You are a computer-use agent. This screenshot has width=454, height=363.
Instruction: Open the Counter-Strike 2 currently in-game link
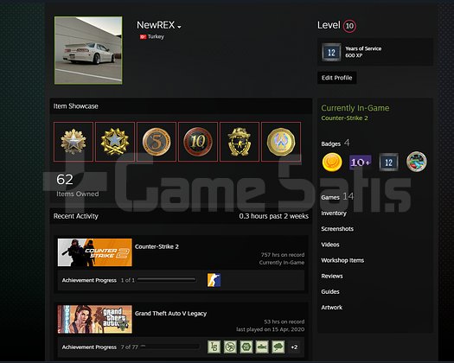(344, 118)
